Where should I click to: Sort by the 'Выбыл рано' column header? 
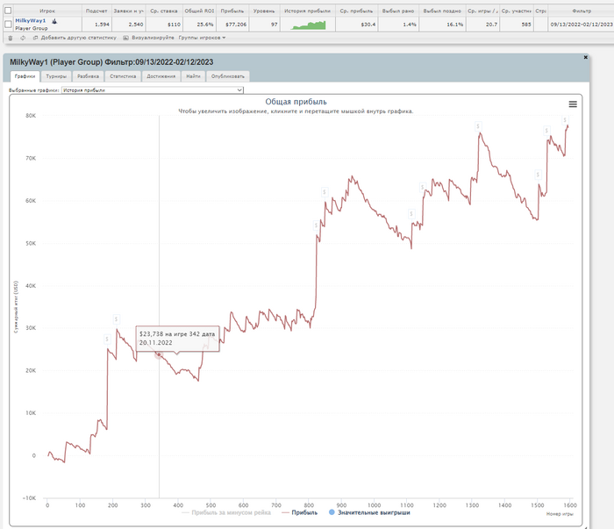[x=398, y=11]
